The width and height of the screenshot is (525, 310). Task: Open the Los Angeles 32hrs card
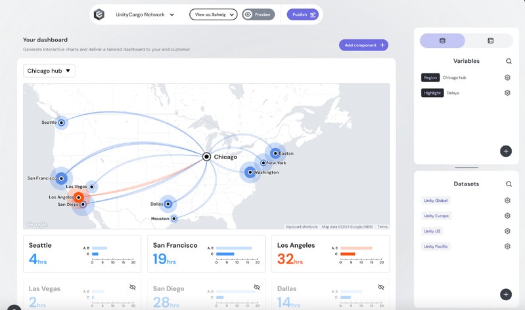click(331, 254)
